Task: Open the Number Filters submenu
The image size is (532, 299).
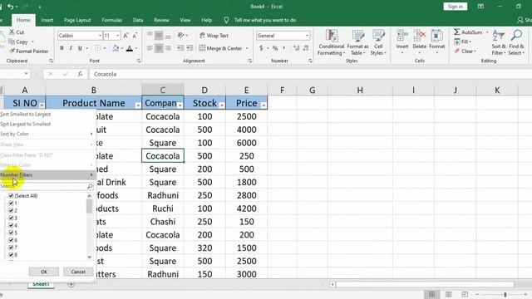Action: 47,175
